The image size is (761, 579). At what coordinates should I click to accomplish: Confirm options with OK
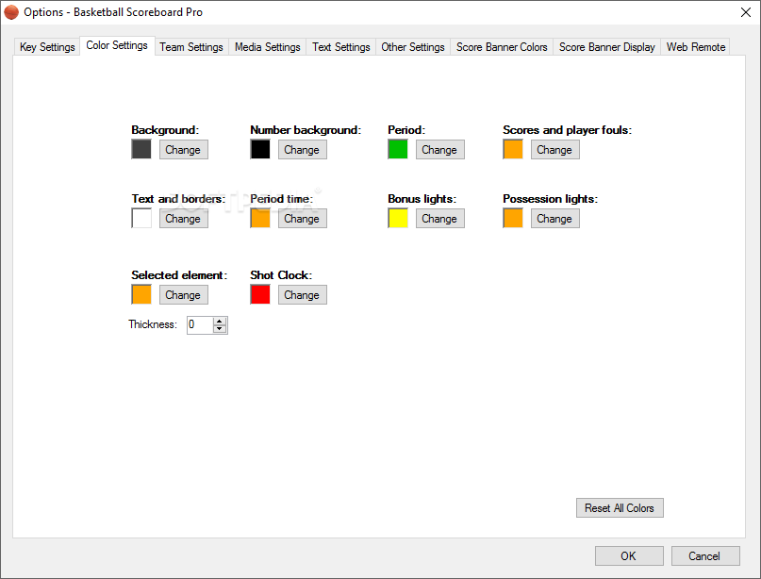(629, 555)
